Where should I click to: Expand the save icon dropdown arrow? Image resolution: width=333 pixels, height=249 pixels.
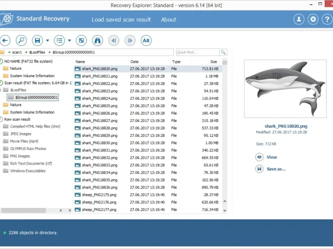pyautogui.click(x=47, y=41)
